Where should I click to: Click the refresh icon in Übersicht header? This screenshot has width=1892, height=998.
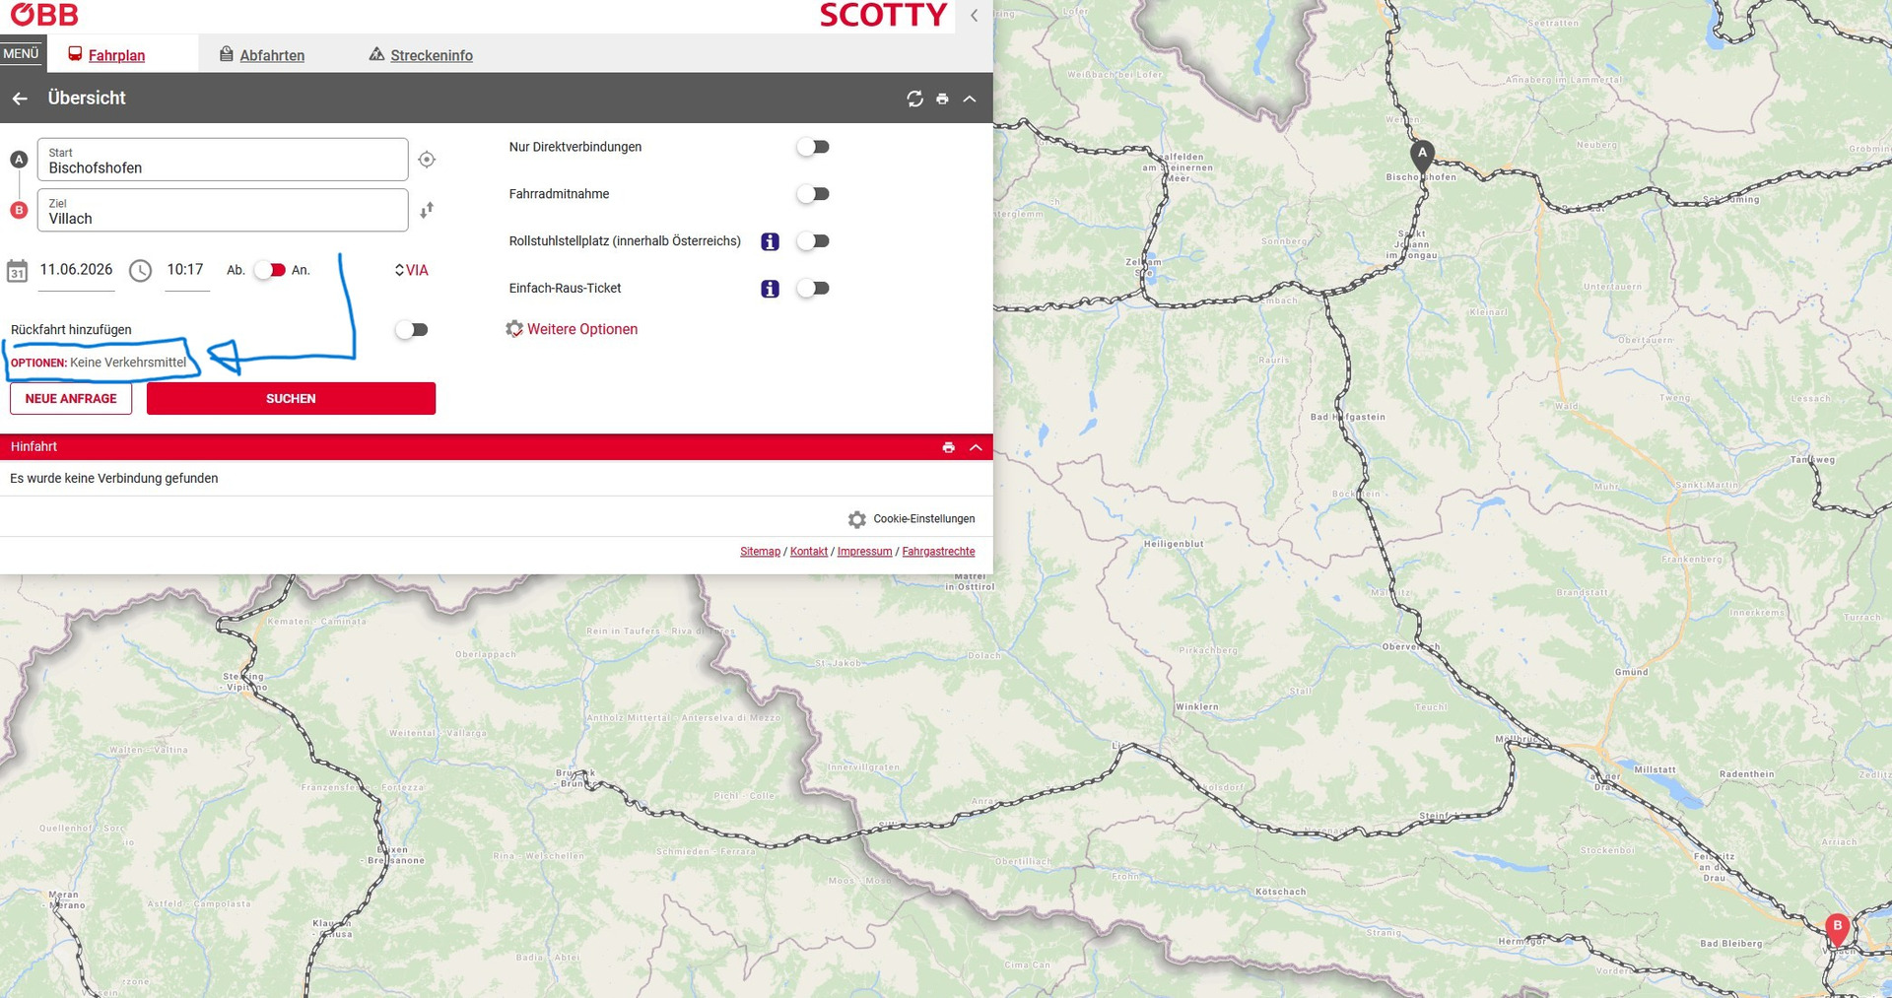(914, 99)
